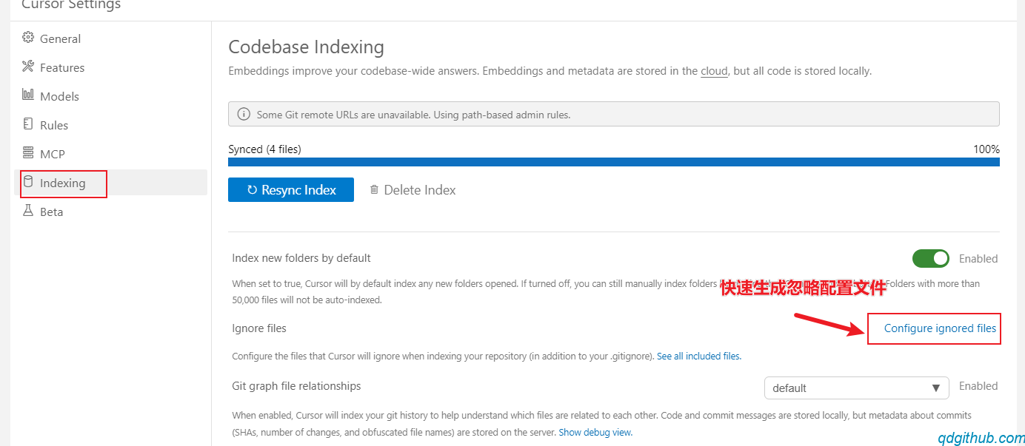Toggle Index new folders by default switch
This screenshot has width=1025, height=446.
click(931, 258)
